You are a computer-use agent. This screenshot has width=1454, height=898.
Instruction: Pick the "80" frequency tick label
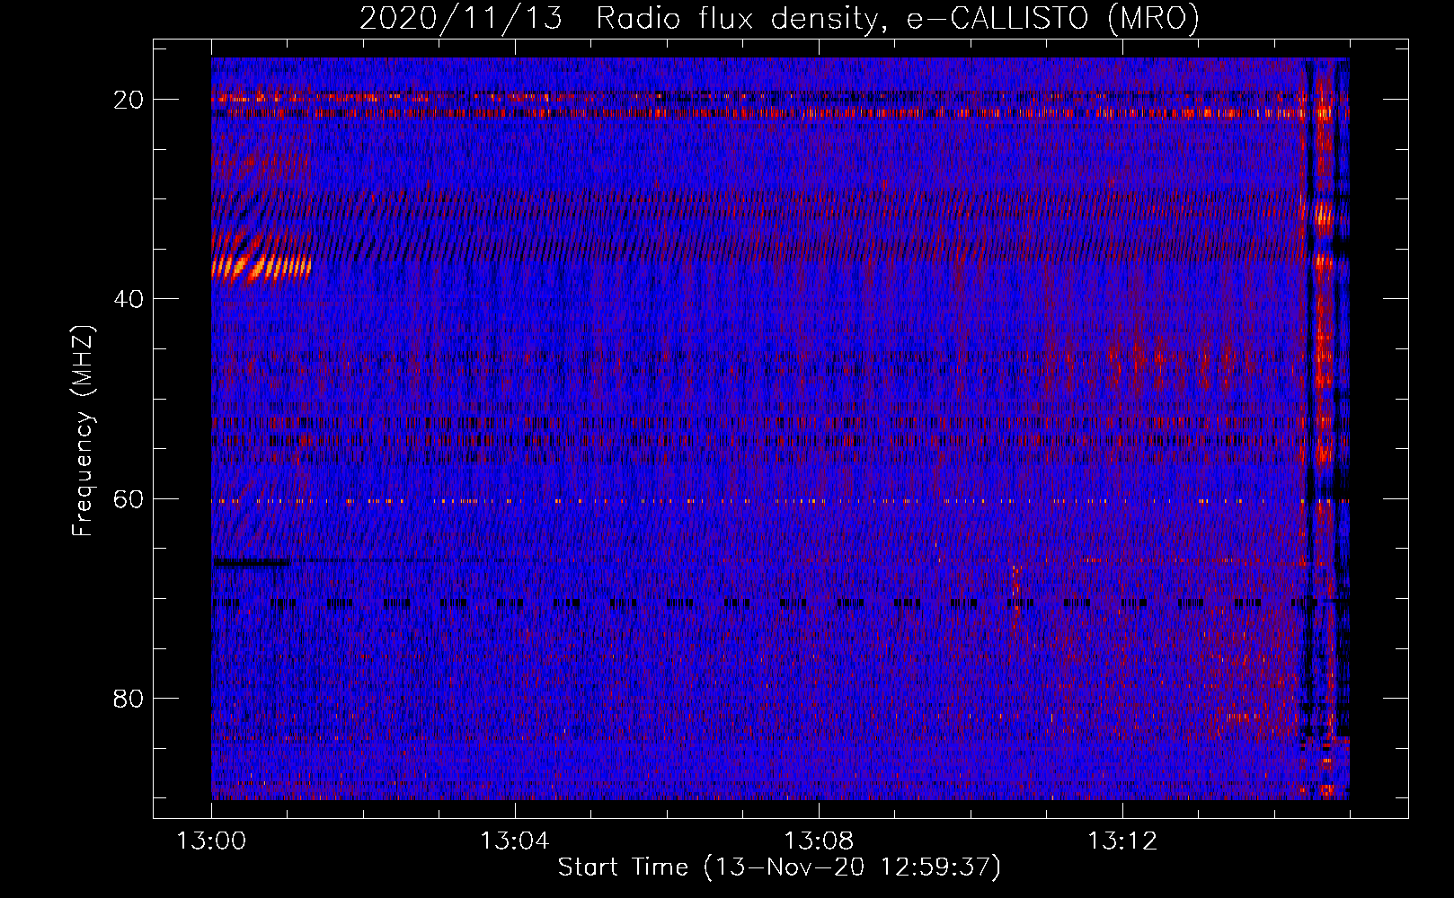129,698
